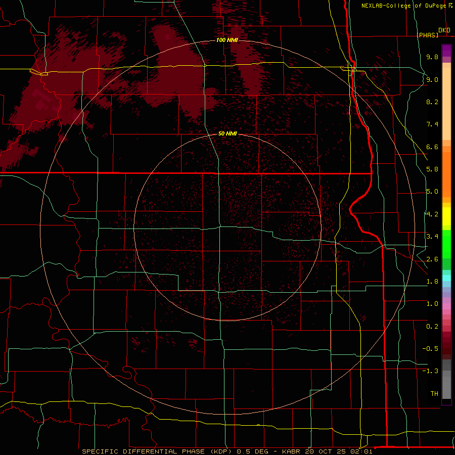Select the -1.3 scale value
455x455 pixels.
tap(430, 371)
